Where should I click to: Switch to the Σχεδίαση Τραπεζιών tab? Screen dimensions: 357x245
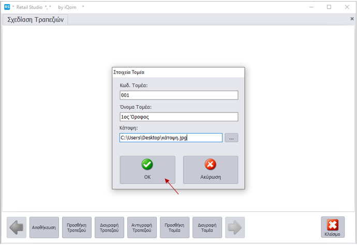pos(35,20)
